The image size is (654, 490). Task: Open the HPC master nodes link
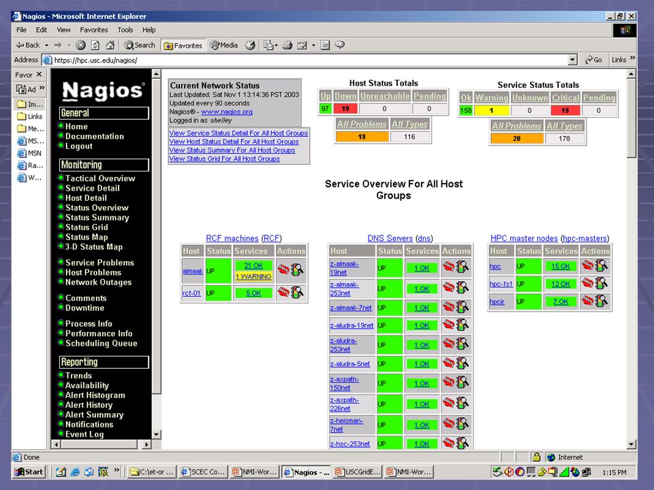[x=524, y=238]
